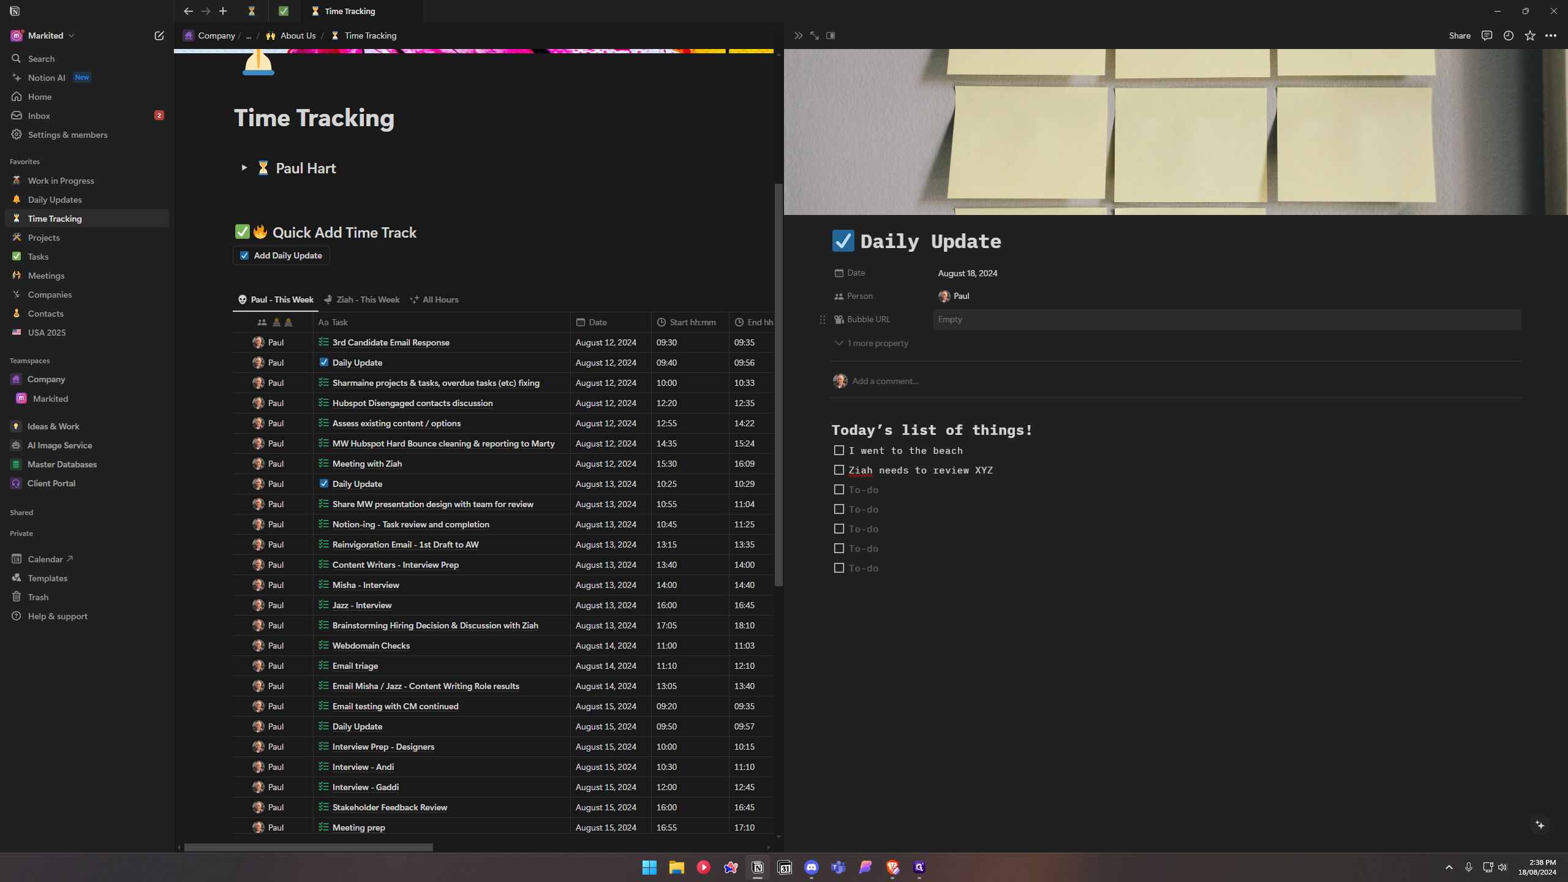Open page history clock icon
1568x882 pixels.
(1508, 36)
